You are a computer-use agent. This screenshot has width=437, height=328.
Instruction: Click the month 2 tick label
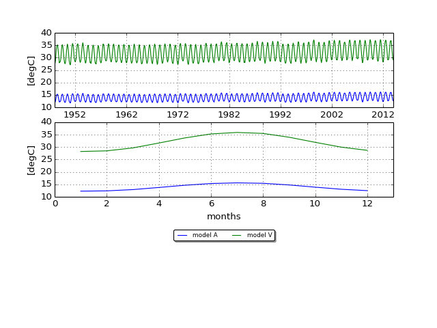click(x=107, y=204)
